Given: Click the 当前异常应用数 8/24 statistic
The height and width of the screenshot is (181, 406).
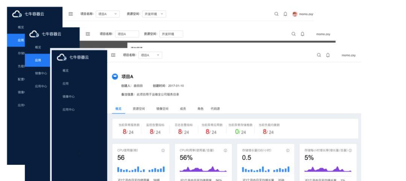Looking at the screenshot, I should pos(212,129).
